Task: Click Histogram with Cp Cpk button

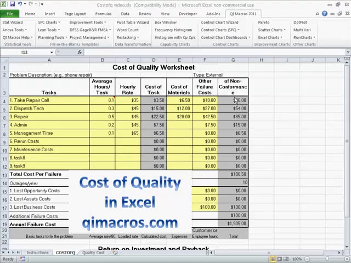Action: (175, 38)
